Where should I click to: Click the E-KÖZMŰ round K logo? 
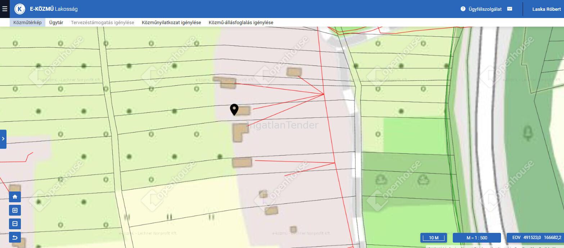[20, 9]
